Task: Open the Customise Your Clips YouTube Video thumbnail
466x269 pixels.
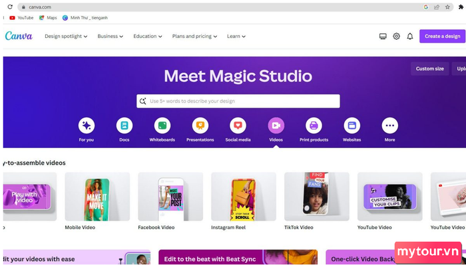Action: (390, 197)
